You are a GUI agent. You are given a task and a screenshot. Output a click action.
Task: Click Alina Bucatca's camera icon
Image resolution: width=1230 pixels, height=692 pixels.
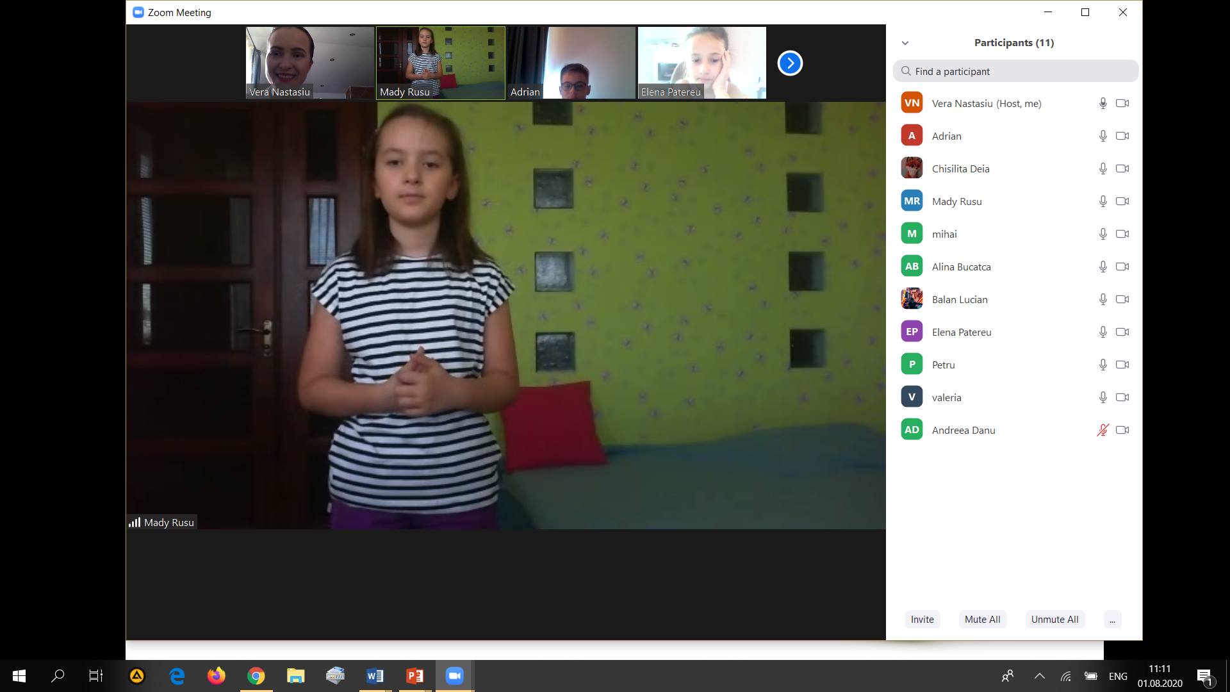click(x=1122, y=267)
